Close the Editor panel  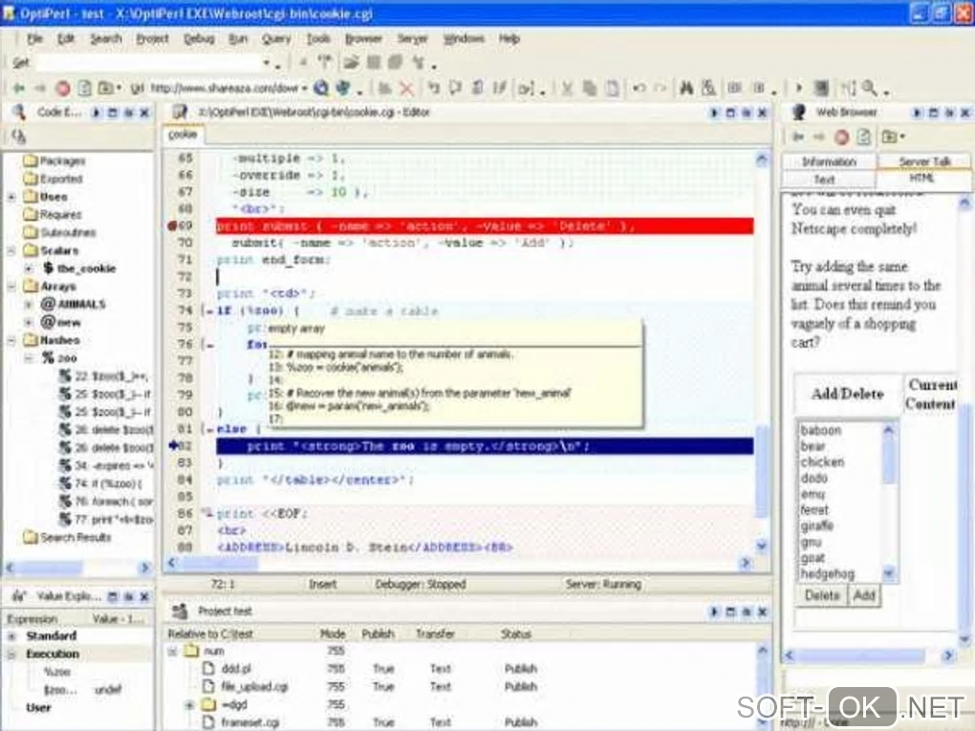pyautogui.click(x=762, y=113)
